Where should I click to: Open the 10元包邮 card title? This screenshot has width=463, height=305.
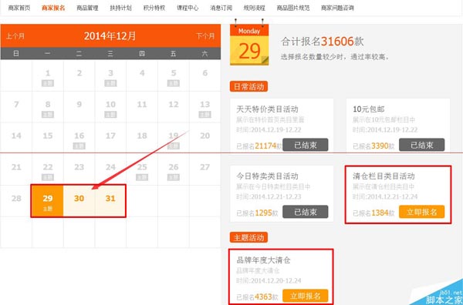369,109
